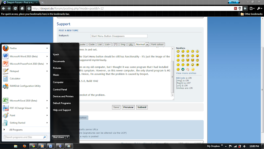
Task: Open Devices and Printers
Action: (x=63, y=96)
